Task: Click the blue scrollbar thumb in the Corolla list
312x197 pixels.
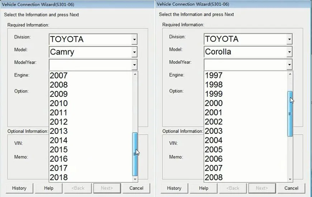Action: coord(290,114)
